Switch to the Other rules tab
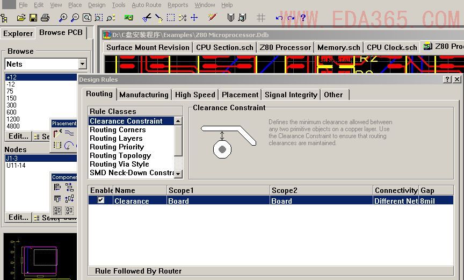This screenshot has width=464, height=280. (x=334, y=95)
